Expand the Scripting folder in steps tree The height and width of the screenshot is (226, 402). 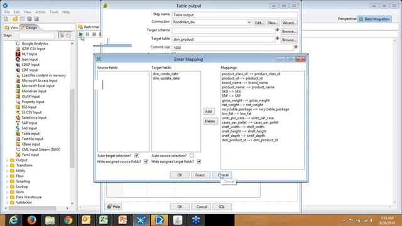point(7,181)
